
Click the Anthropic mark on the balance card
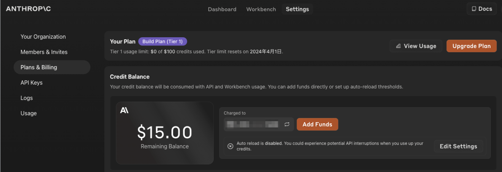point(124,110)
